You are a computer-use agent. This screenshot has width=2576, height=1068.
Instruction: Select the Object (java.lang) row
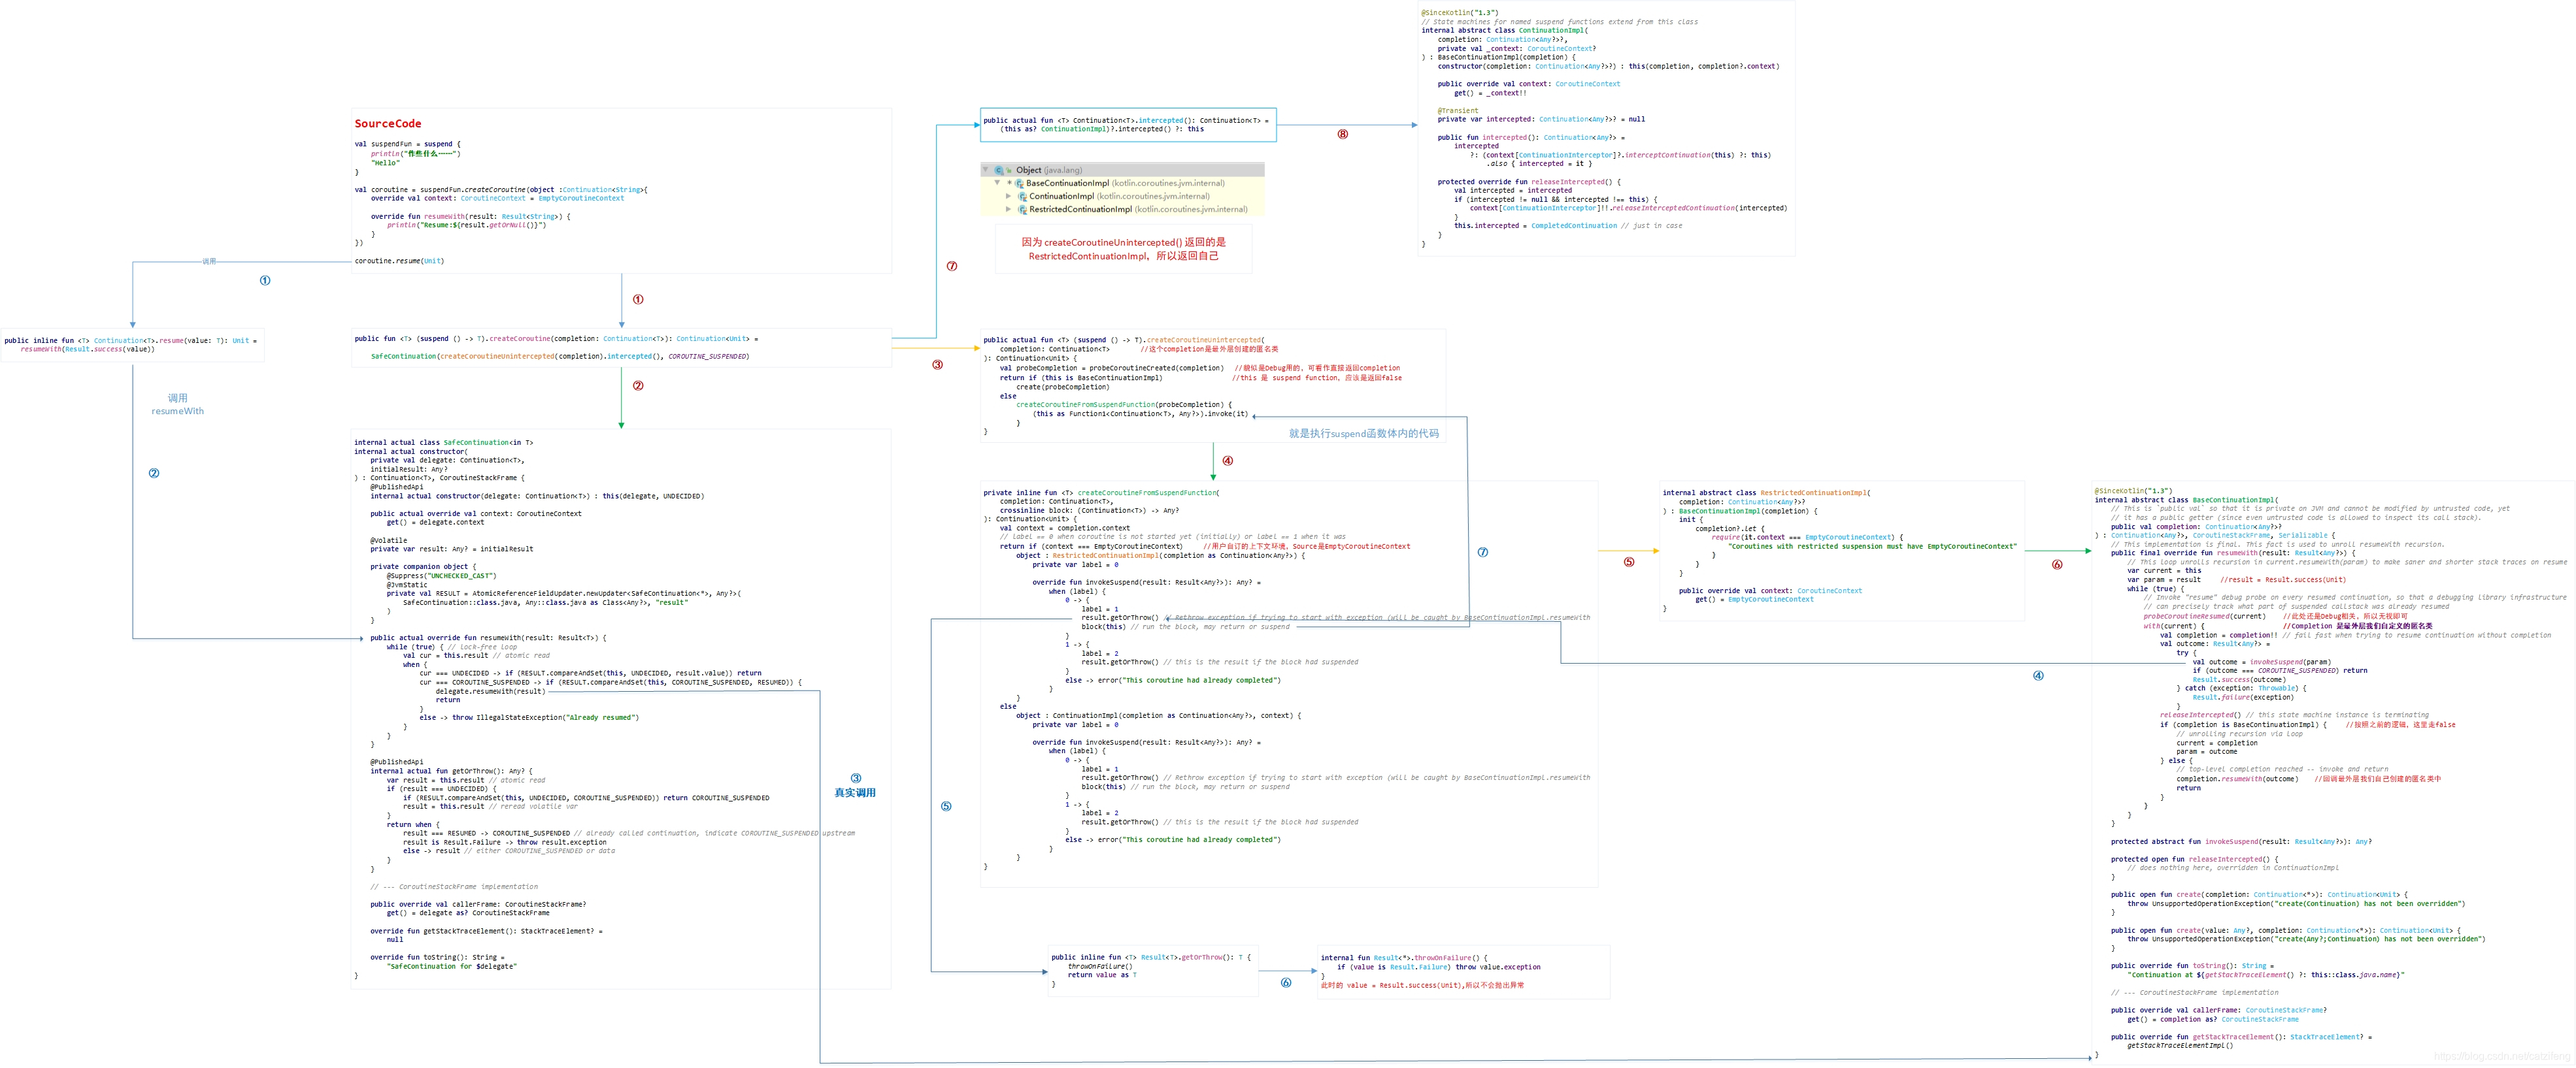[1122, 170]
